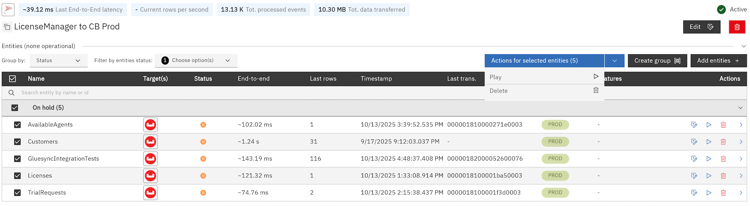Click the on-hold status icon for Customers
The width and height of the screenshot is (750, 206).
(x=203, y=142)
